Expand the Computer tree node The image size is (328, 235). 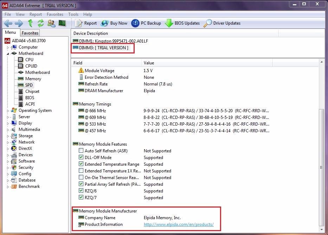coord(8,47)
